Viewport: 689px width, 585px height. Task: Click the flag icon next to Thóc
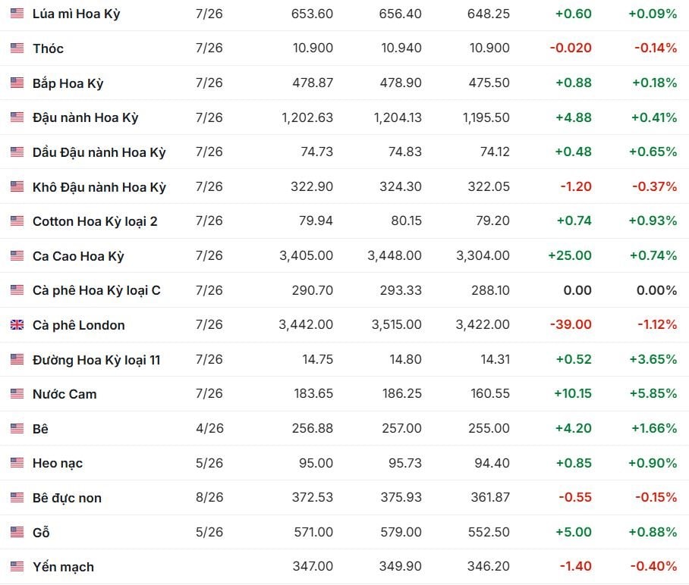(17, 48)
